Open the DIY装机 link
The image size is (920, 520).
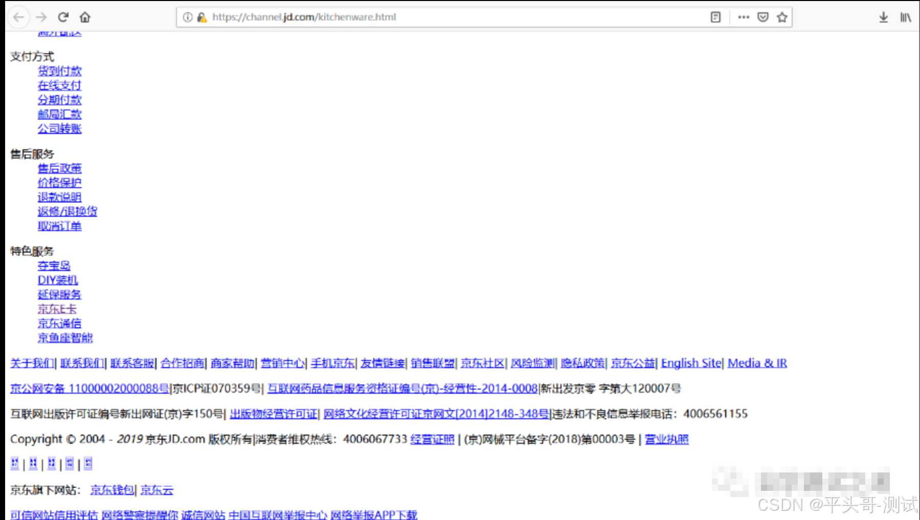58,280
